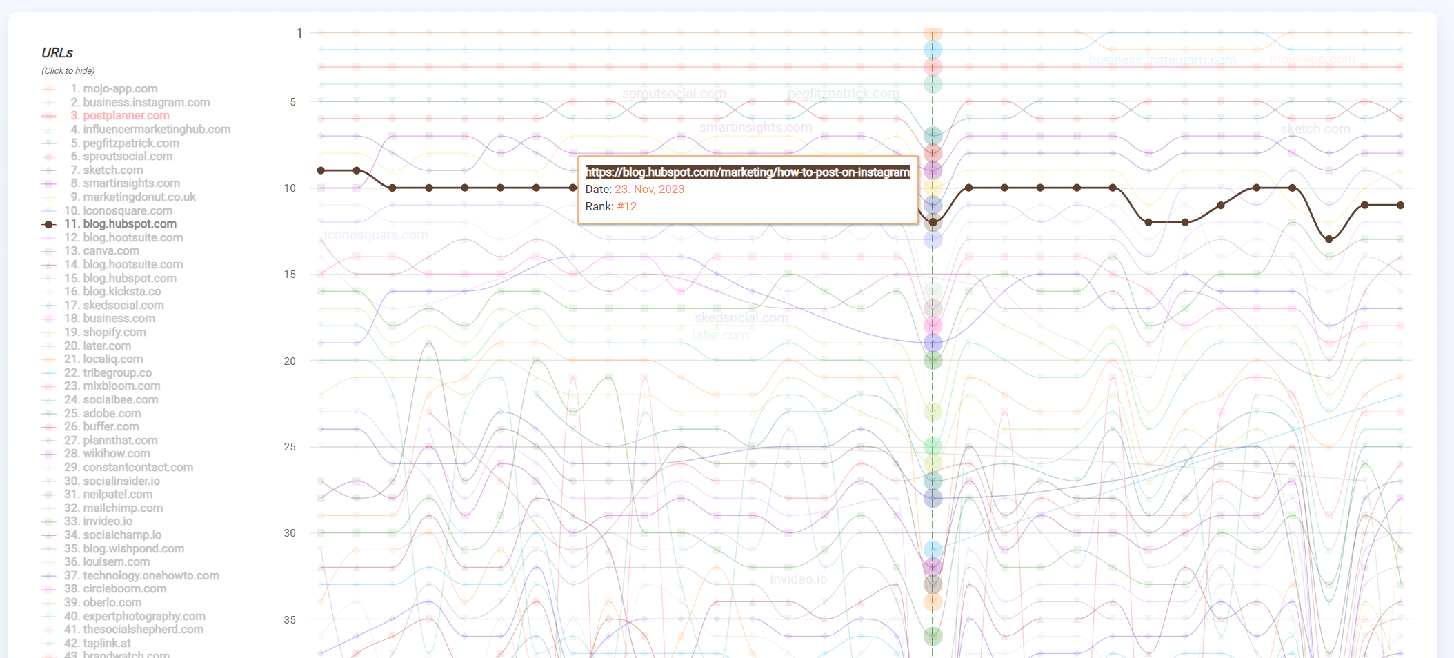
Task: Toggle thesocialshepherd.com legend entry
Action: coord(122,629)
